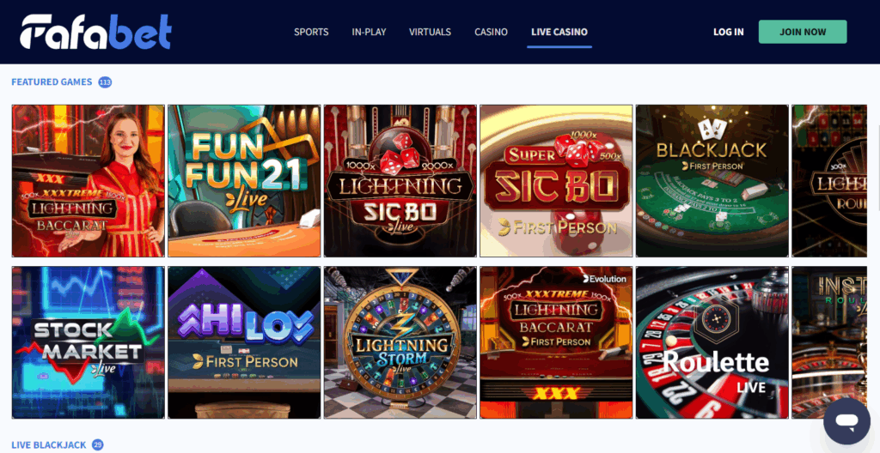
Task: Click the Log In link
Action: [x=729, y=32]
